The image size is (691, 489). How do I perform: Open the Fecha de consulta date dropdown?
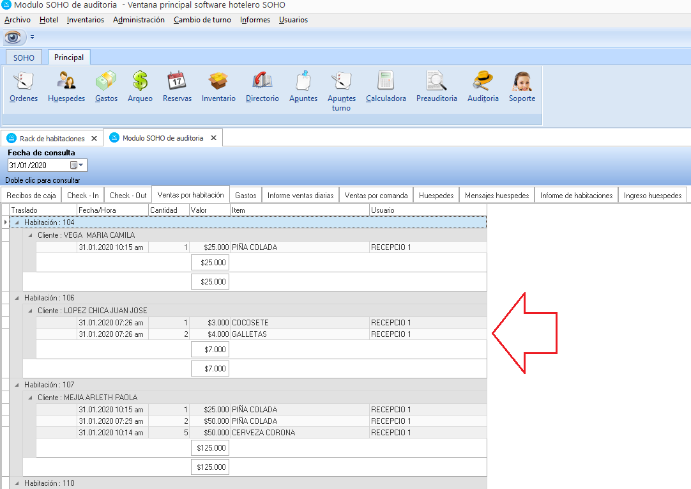click(x=81, y=166)
